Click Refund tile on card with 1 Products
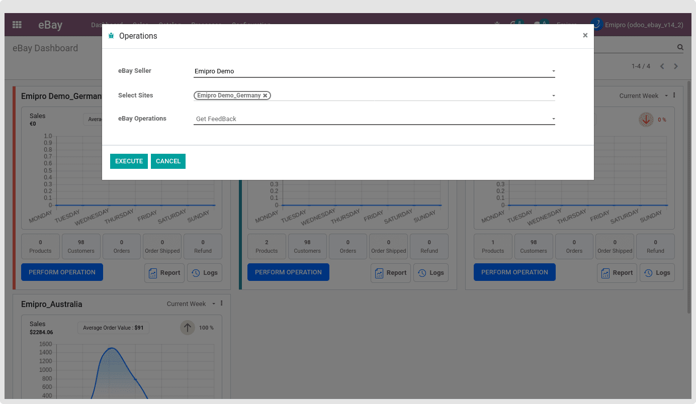This screenshot has height=404, width=696. coord(655,246)
